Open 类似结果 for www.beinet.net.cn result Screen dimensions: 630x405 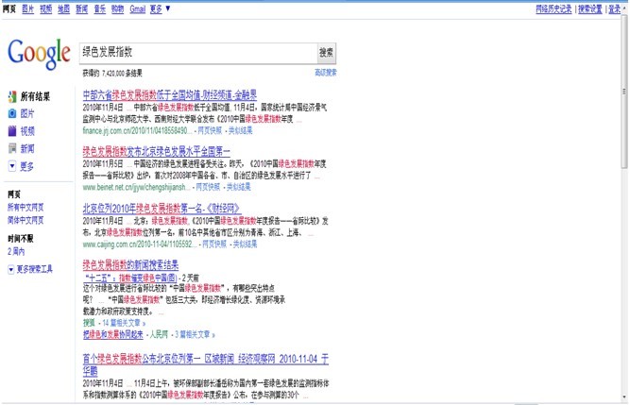(239, 187)
